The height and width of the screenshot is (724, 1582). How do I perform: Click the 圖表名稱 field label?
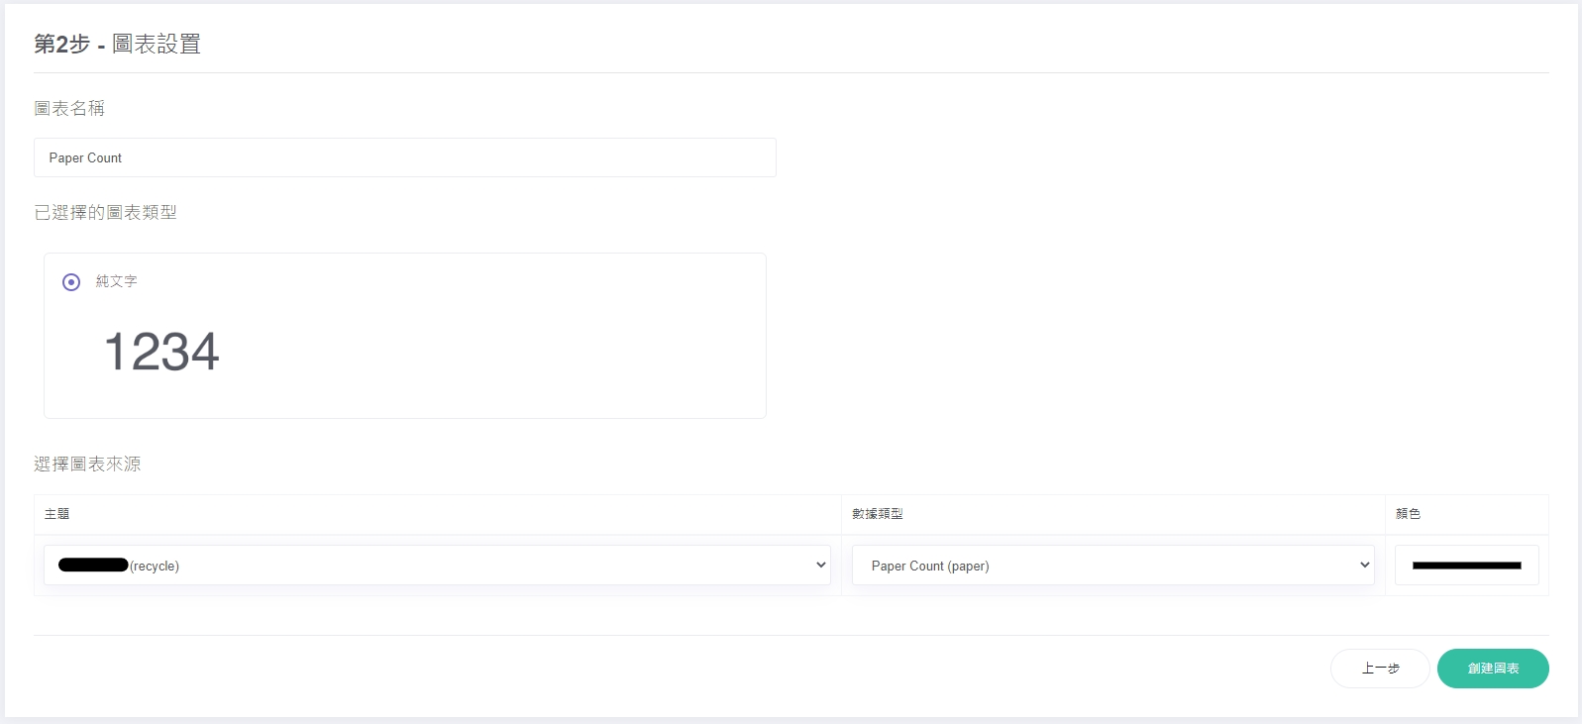coord(69,108)
